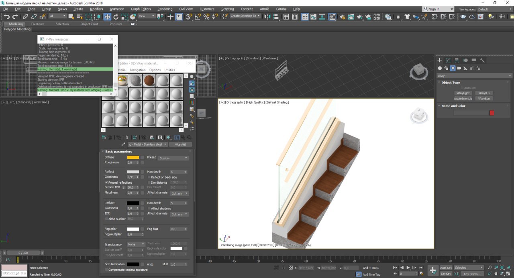Open Select by Name list icon
Viewport: 514px width, 278px height.
[80, 16]
